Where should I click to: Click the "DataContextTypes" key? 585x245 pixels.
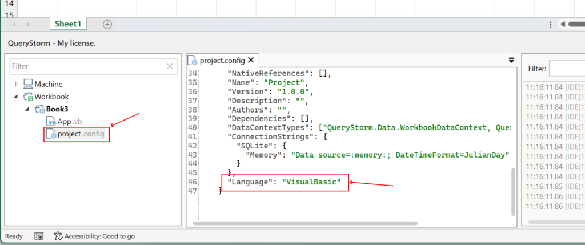[x=270, y=128]
